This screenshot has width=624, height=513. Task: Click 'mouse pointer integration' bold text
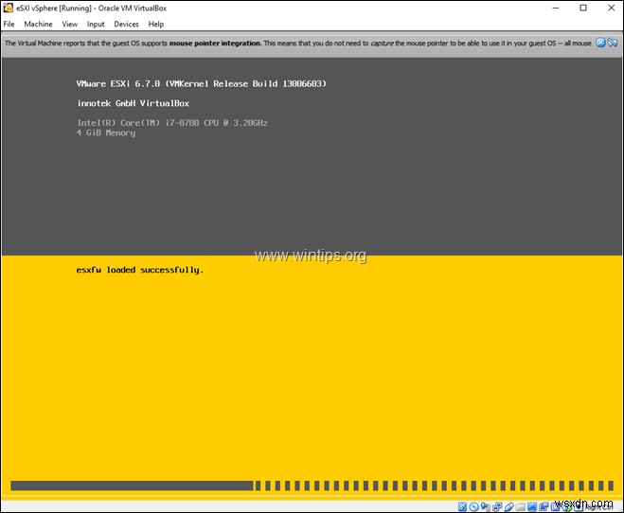coord(215,43)
